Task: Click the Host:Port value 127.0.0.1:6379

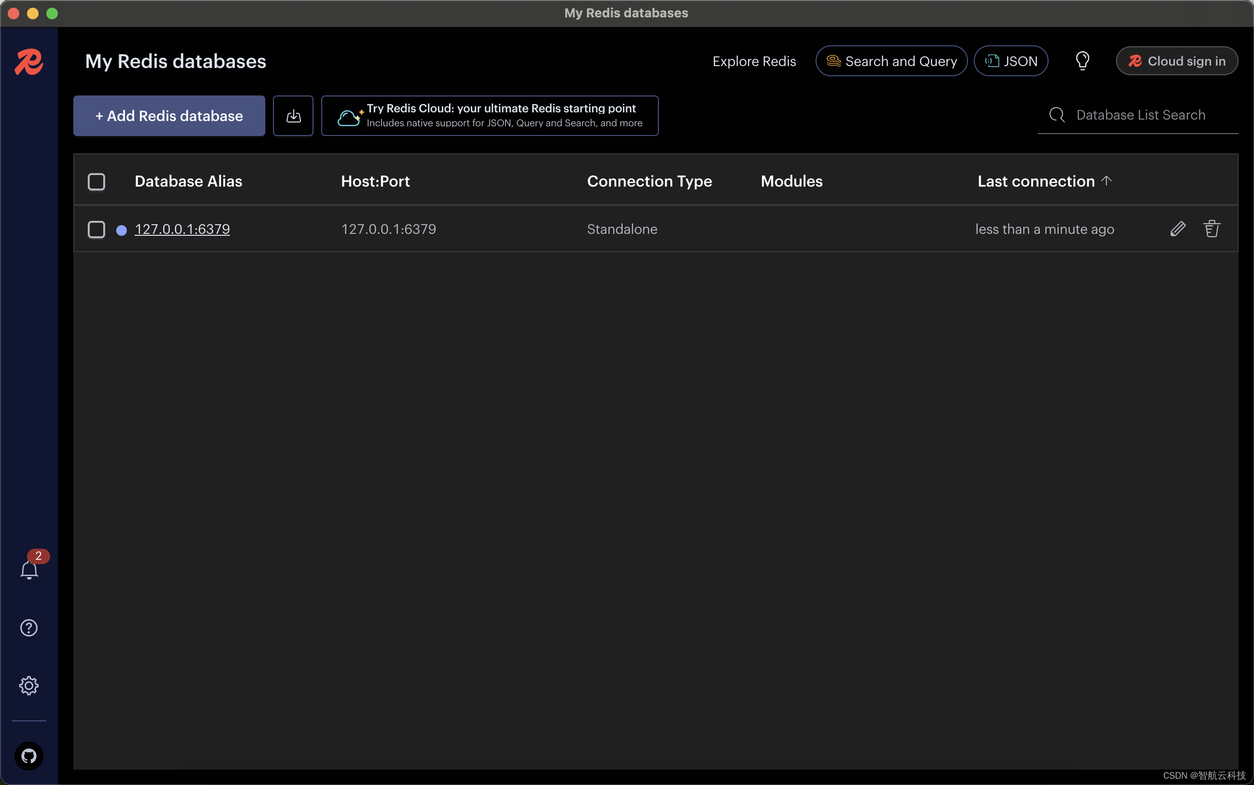Action: pos(388,229)
